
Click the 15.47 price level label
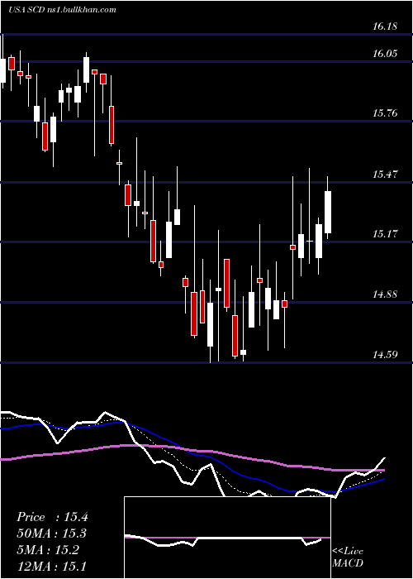pos(385,175)
